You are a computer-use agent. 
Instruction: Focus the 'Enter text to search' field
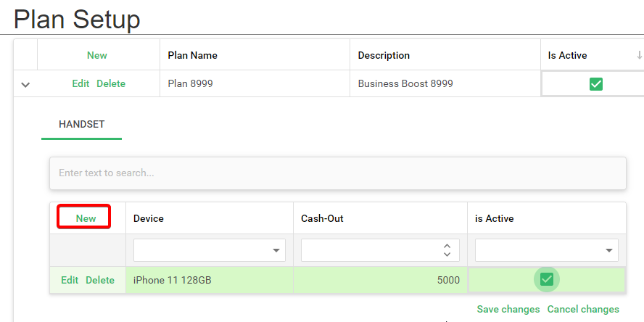pos(337,173)
